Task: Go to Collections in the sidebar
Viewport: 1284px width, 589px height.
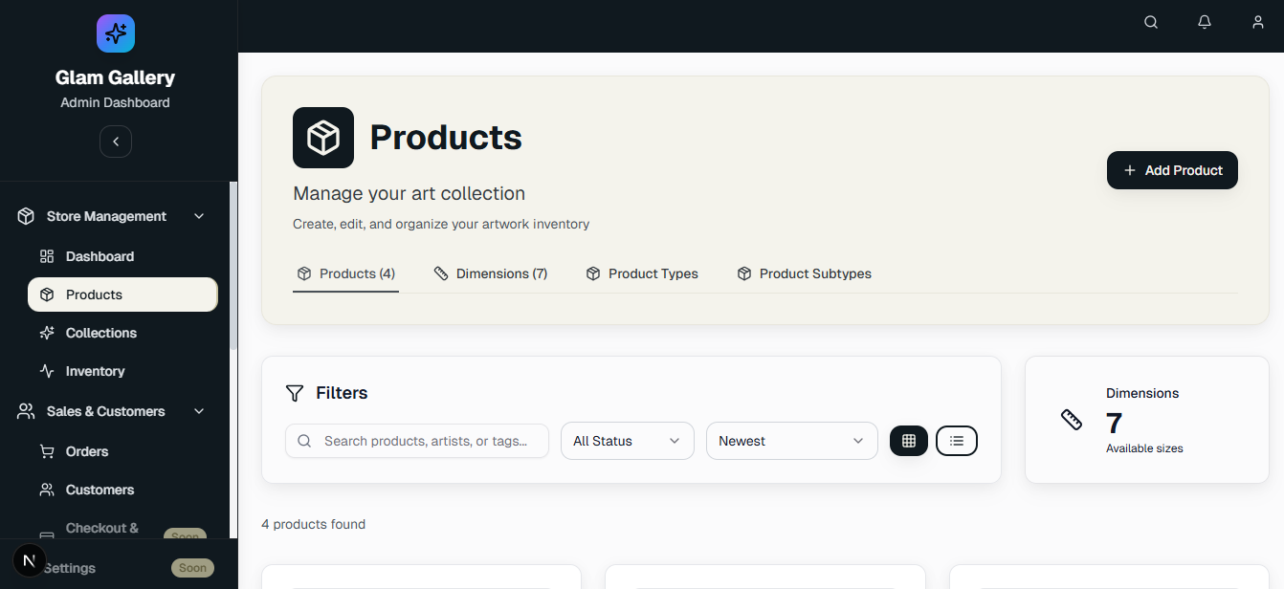Action: [100, 333]
